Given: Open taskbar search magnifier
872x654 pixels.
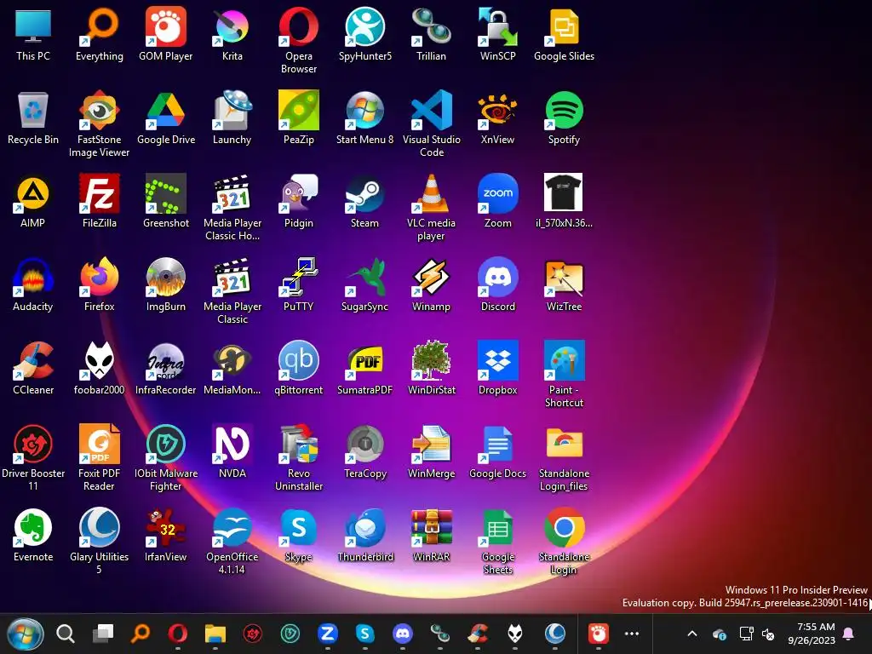Looking at the screenshot, I should pyautogui.click(x=65, y=634).
